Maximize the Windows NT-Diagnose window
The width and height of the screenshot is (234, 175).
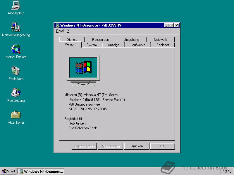(171, 25)
